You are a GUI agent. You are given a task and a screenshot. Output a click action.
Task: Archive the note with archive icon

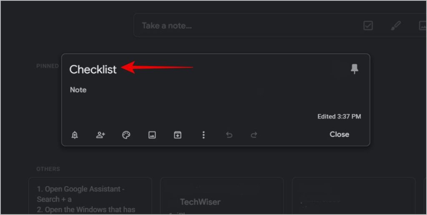178,135
